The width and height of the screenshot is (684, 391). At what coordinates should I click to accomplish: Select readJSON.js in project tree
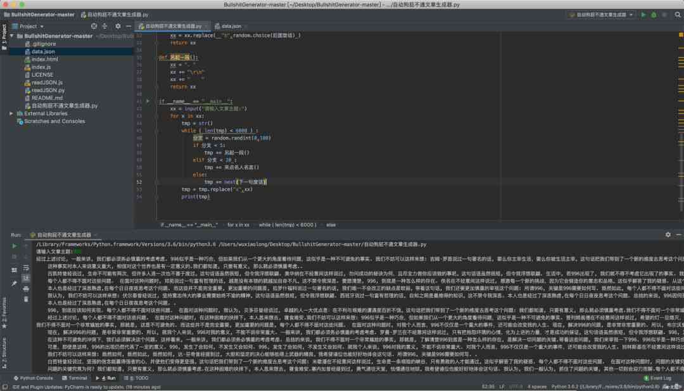pyautogui.click(x=47, y=82)
